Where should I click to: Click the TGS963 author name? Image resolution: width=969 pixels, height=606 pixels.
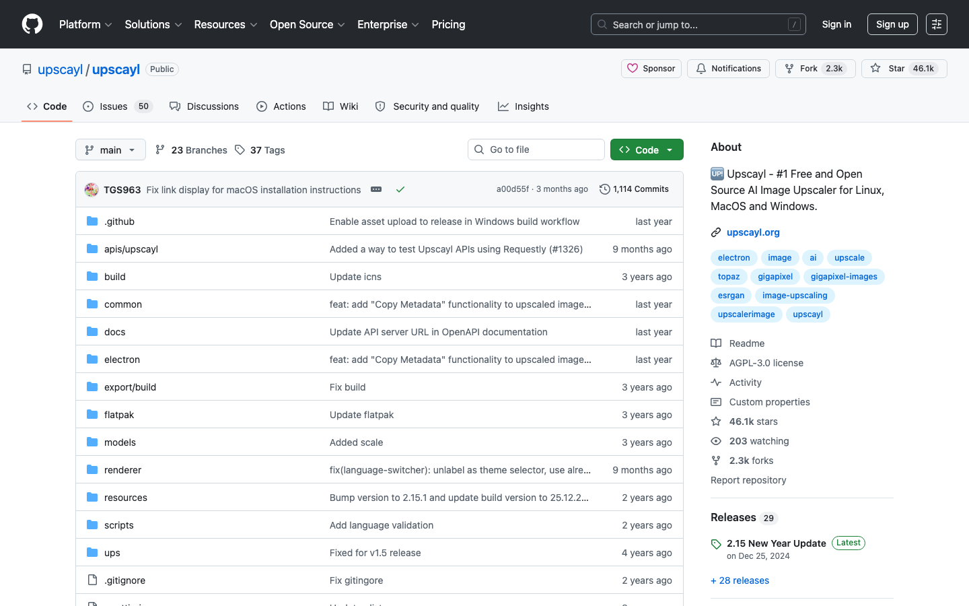click(122, 190)
